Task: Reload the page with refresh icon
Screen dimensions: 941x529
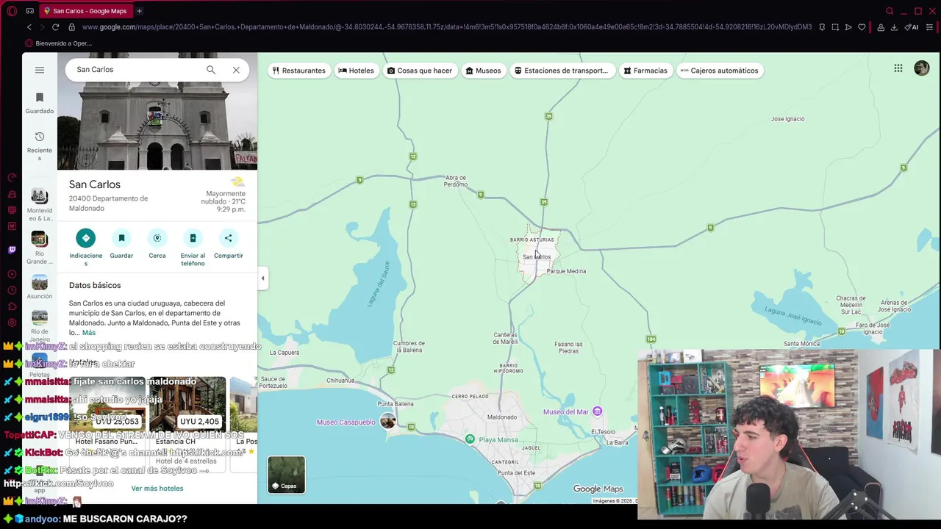Action: click(55, 27)
